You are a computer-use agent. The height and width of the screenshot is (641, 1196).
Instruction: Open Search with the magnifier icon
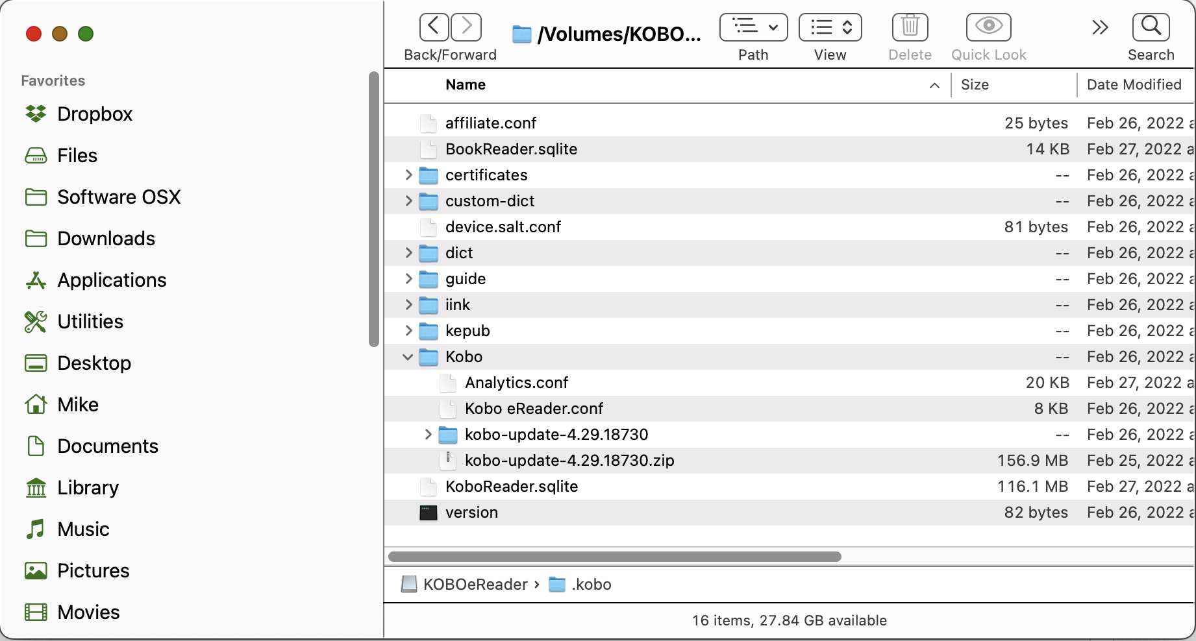pyautogui.click(x=1151, y=27)
